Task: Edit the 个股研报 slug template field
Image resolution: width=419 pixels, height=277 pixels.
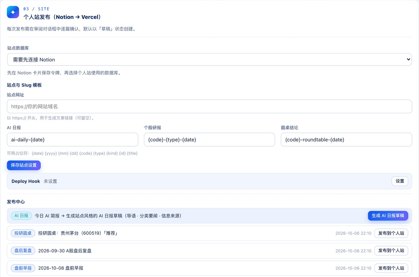Action: 209,140
